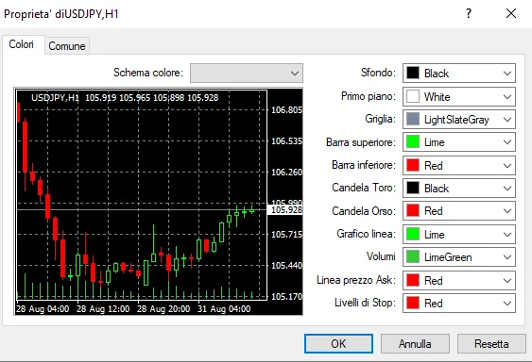
Task: Click the USDJPY chart preview
Action: pos(158,202)
